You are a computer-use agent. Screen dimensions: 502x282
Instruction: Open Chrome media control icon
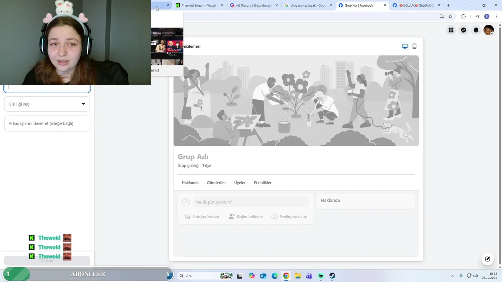click(477, 16)
